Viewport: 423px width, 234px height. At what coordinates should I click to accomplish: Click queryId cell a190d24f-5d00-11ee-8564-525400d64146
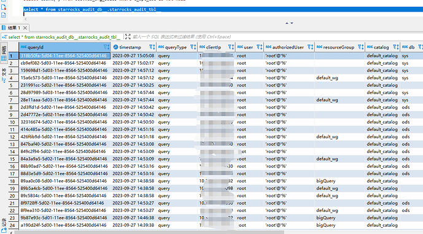coord(64,225)
